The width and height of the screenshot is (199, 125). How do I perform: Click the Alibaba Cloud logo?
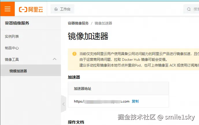31,10
